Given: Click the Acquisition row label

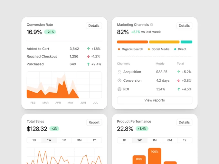Looking at the screenshot, I should [132, 72].
